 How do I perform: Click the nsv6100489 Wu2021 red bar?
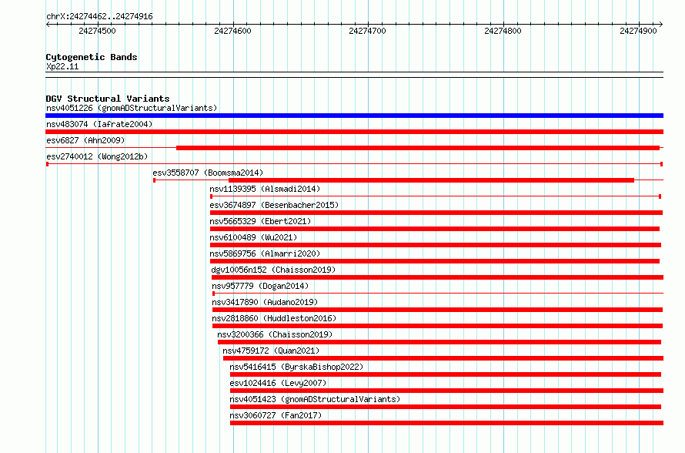(x=436, y=245)
